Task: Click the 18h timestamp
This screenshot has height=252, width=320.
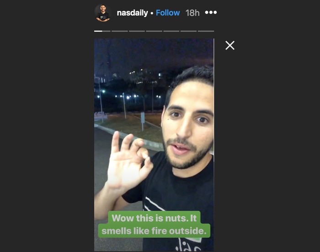Action: [x=192, y=13]
